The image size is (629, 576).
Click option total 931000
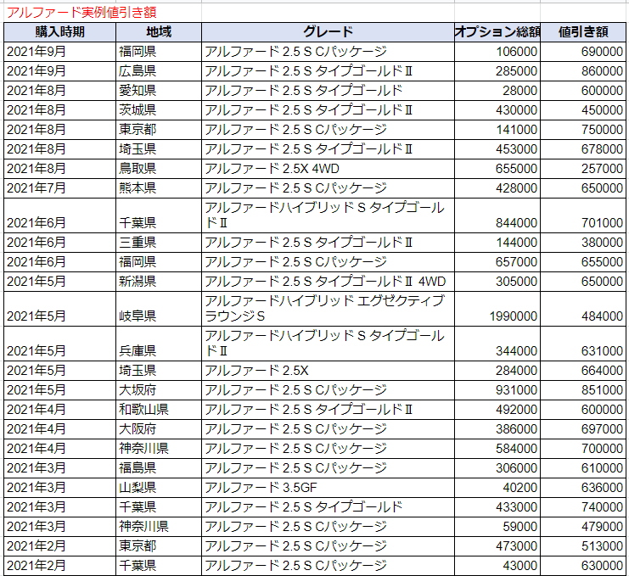497,390
